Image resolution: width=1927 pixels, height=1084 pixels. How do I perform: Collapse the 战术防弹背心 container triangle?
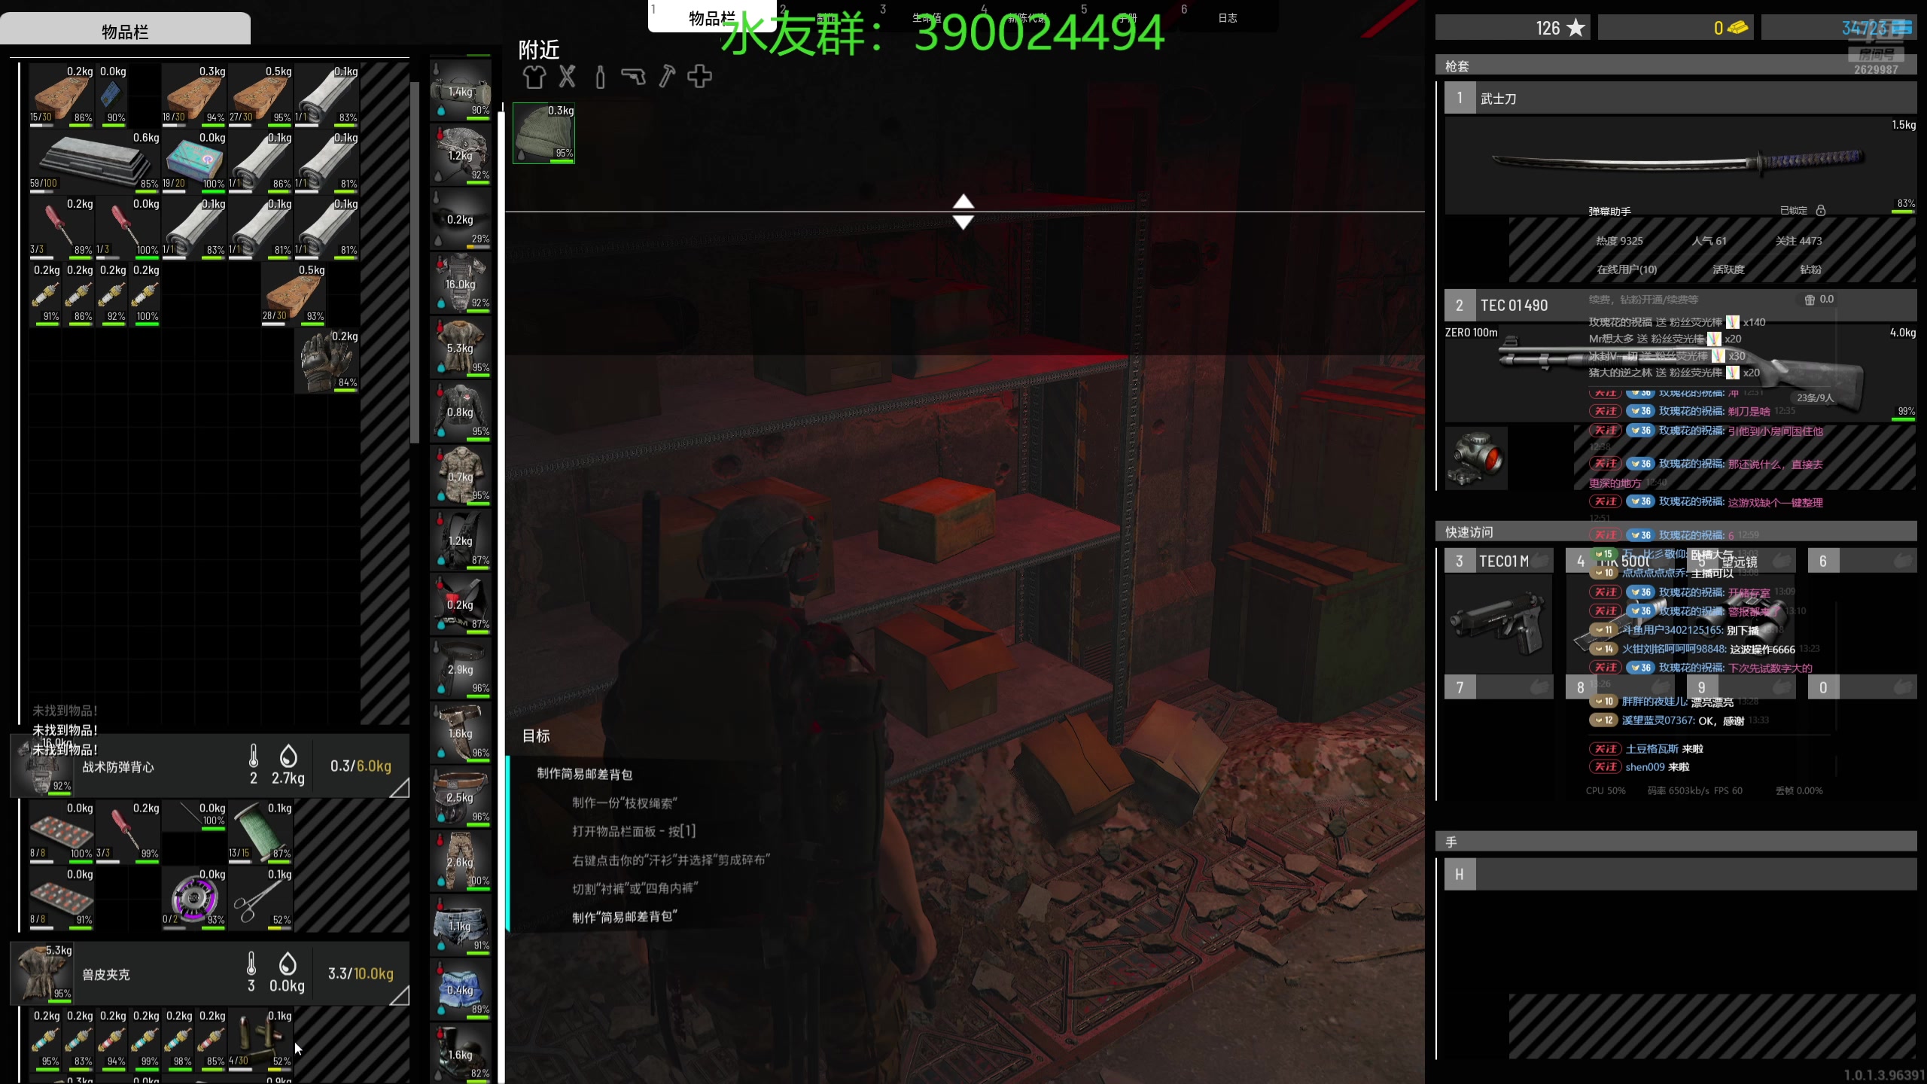coord(400,787)
